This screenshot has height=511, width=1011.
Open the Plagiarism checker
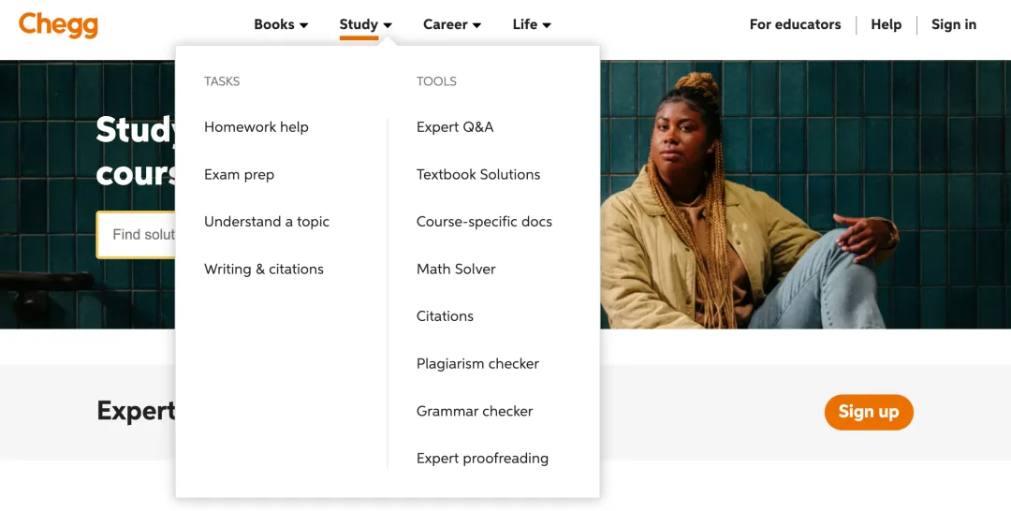click(477, 364)
